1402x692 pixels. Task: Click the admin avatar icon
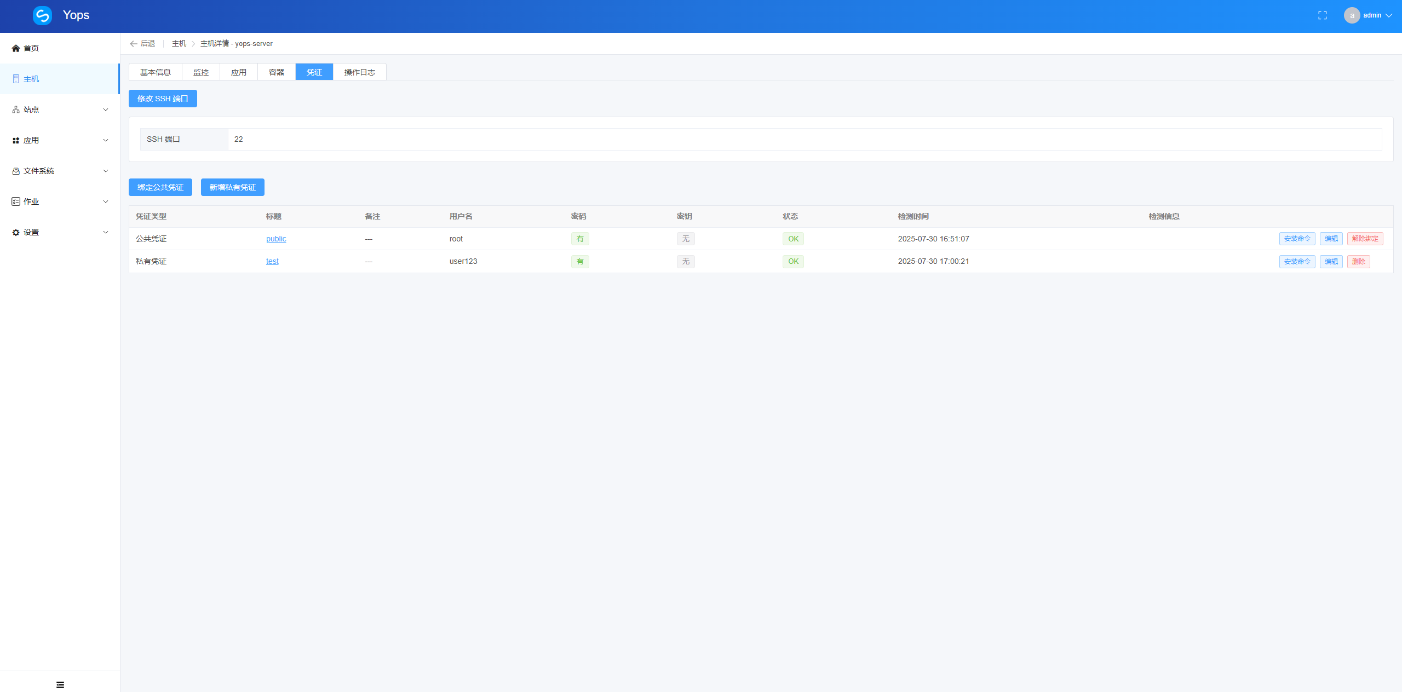click(x=1352, y=15)
